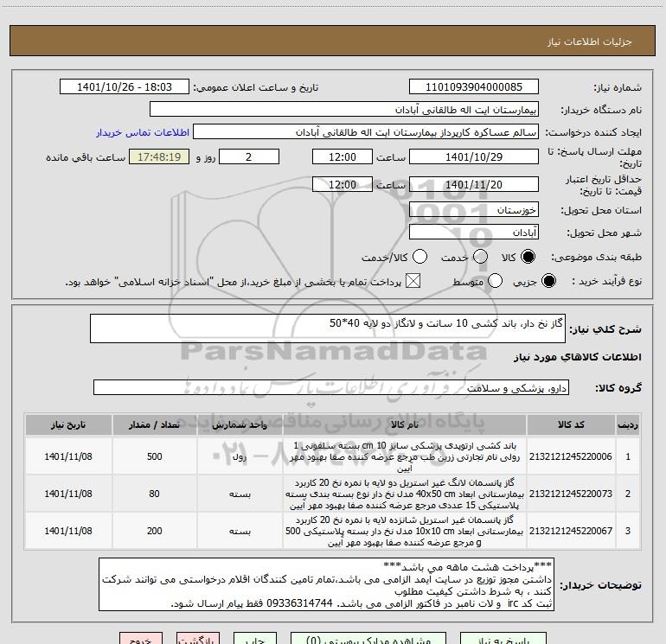The width and height of the screenshot is (666, 644).
Task: Click item code 2132121245220067
Action: coord(571,531)
